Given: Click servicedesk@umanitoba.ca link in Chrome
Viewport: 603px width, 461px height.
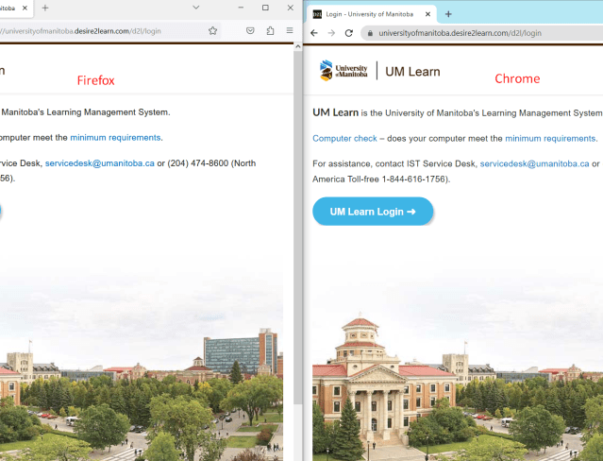Looking at the screenshot, I should 534,163.
